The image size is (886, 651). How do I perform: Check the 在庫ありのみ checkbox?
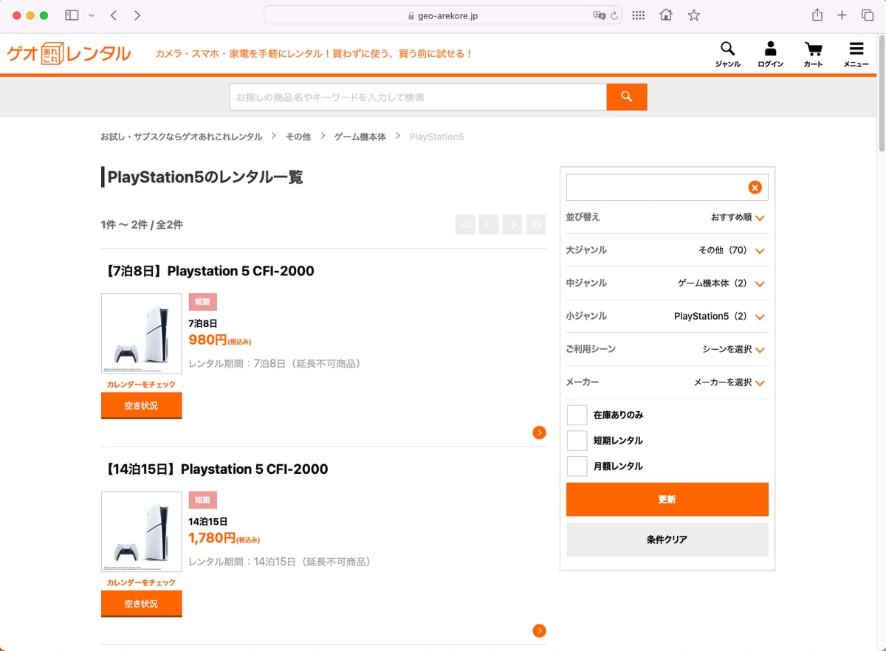577,415
